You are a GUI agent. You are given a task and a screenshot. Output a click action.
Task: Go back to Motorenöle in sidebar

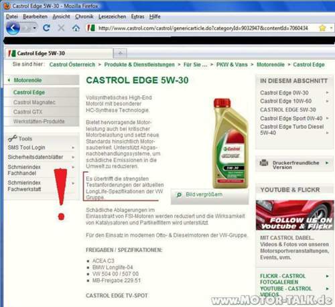[x=27, y=80]
